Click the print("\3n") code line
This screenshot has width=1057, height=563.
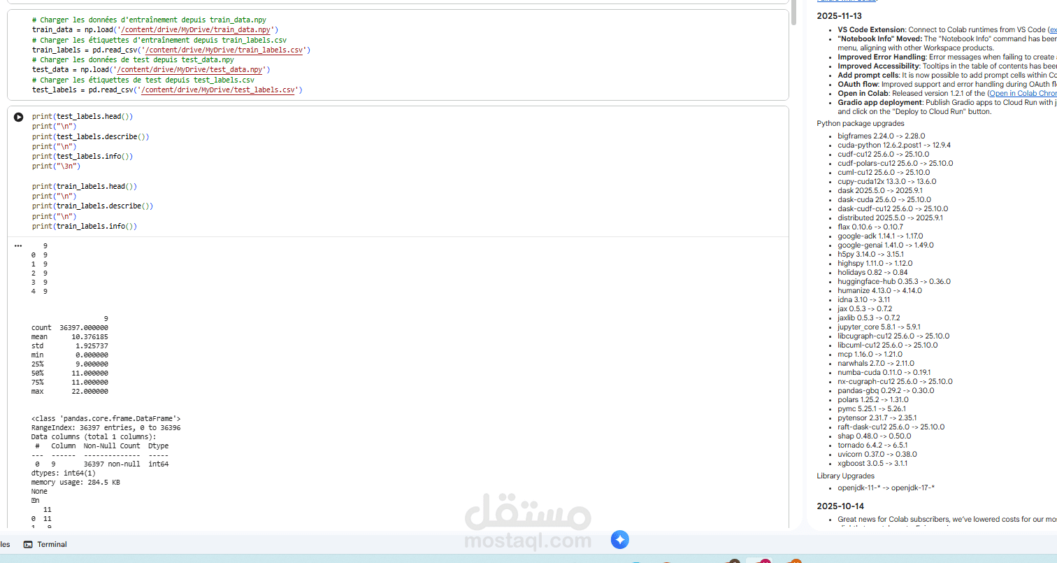[x=56, y=166]
